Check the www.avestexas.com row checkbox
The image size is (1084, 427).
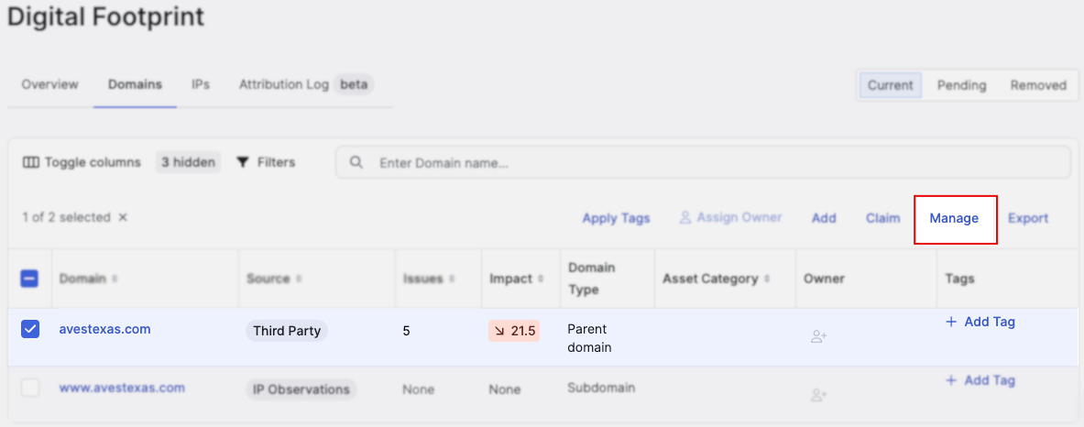29,388
